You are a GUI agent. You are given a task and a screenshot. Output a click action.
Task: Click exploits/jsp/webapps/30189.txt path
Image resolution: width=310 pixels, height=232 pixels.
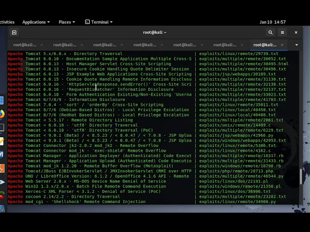pos(237,74)
